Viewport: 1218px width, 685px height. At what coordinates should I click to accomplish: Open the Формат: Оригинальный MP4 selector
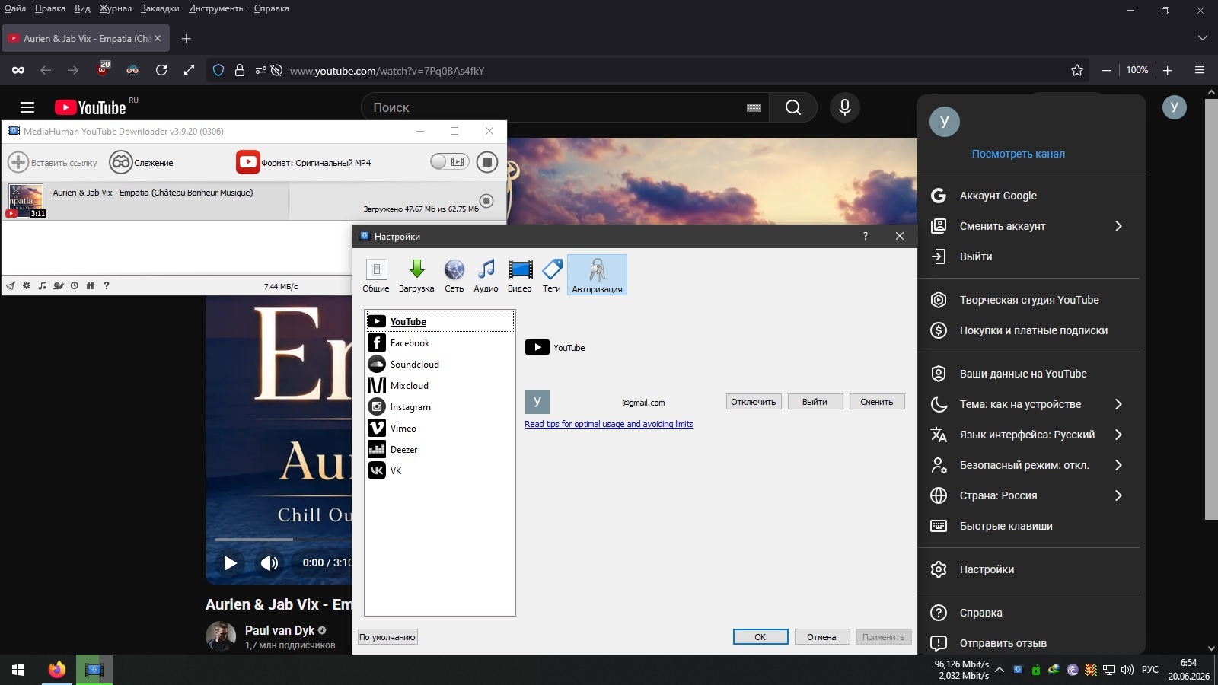pyautogui.click(x=304, y=162)
